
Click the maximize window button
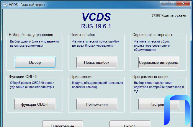point(172,4)
